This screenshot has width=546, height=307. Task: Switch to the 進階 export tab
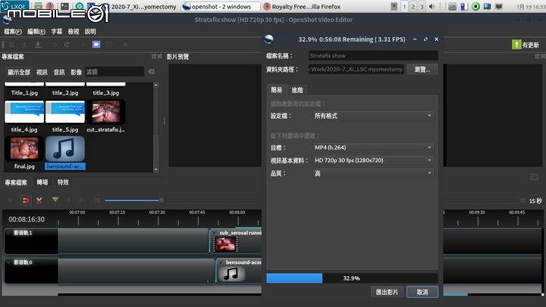[x=297, y=89]
